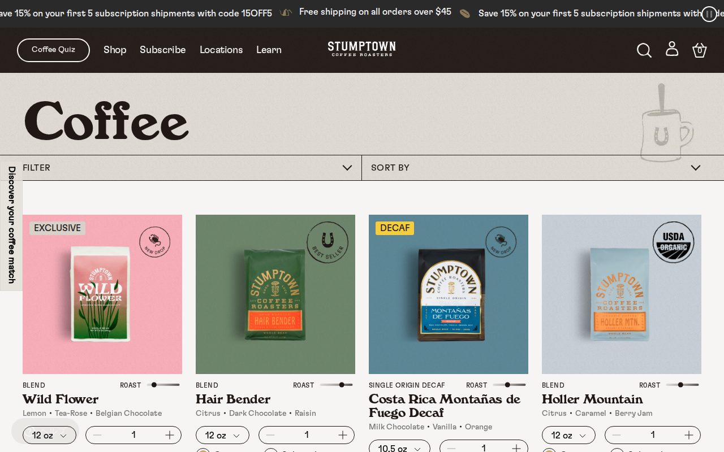Open Wild Flower product title link

61,399
